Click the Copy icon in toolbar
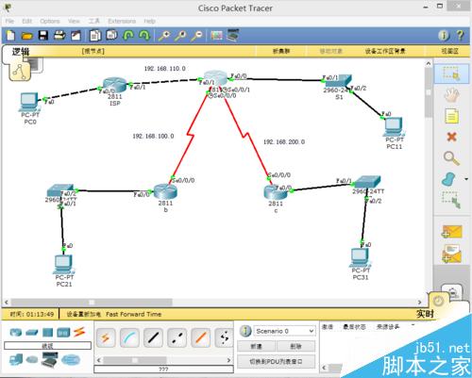472x378 pixels. [x=95, y=36]
